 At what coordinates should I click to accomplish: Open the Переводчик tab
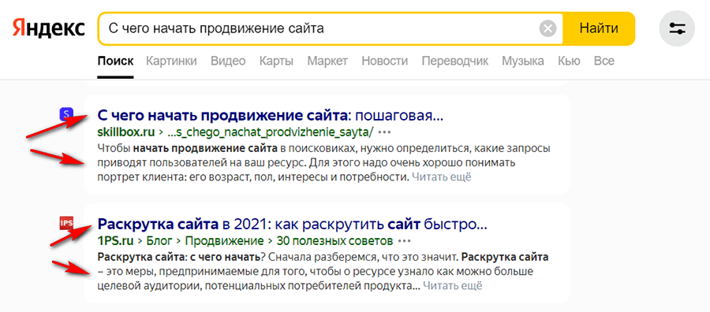click(455, 61)
